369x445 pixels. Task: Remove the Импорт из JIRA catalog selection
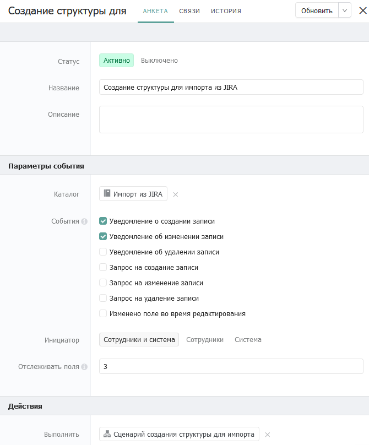[176, 194]
